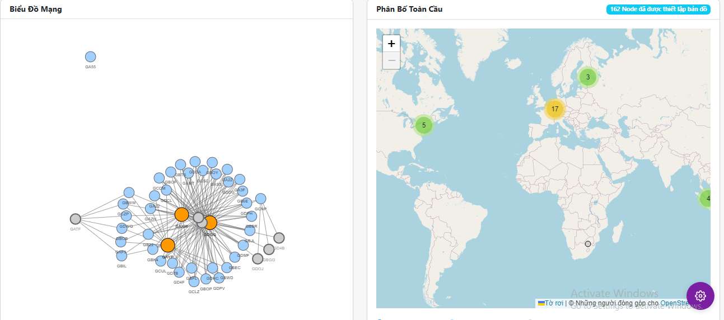Select the isolated GA55 node
The width and height of the screenshot is (724, 320).
click(91, 57)
